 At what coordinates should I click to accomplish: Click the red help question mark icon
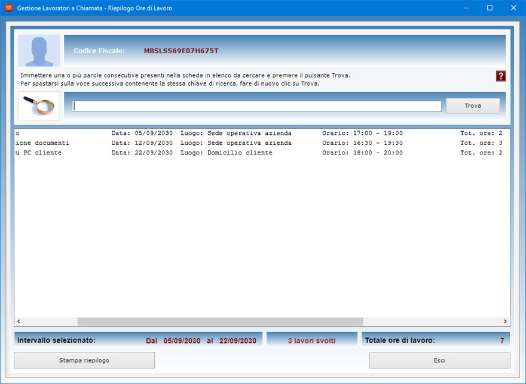pos(501,76)
